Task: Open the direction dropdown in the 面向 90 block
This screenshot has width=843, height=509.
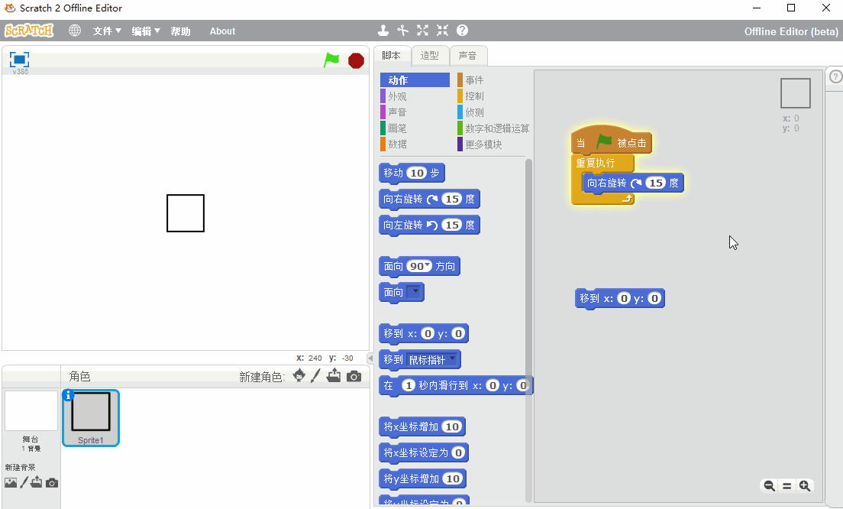Action: (x=427, y=266)
